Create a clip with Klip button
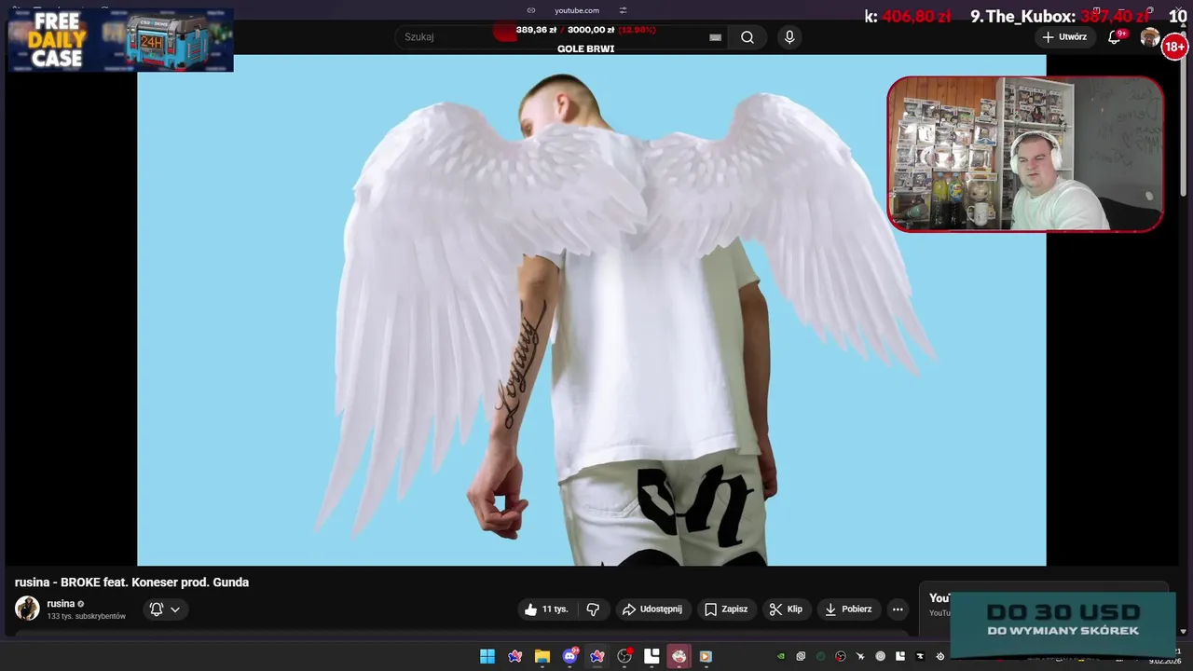The width and height of the screenshot is (1193, 671). 786,609
